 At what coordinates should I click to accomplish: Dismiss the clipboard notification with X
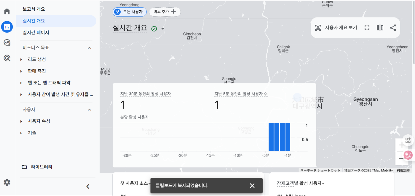click(252, 186)
